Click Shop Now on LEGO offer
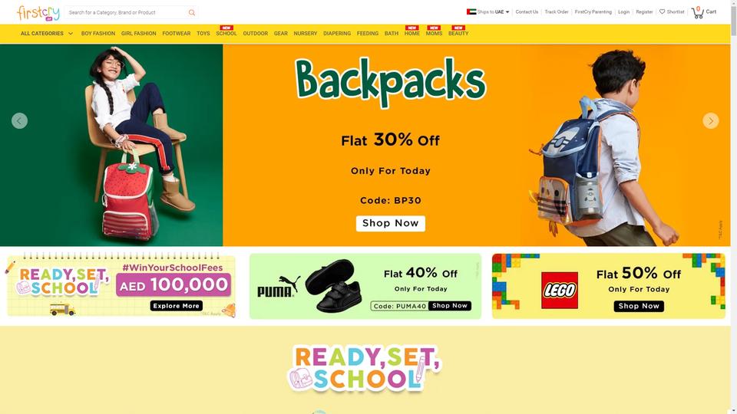737x414 pixels. click(x=639, y=306)
